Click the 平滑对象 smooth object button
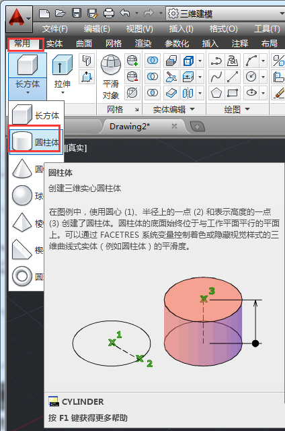This screenshot has width=285, height=431. [111, 77]
